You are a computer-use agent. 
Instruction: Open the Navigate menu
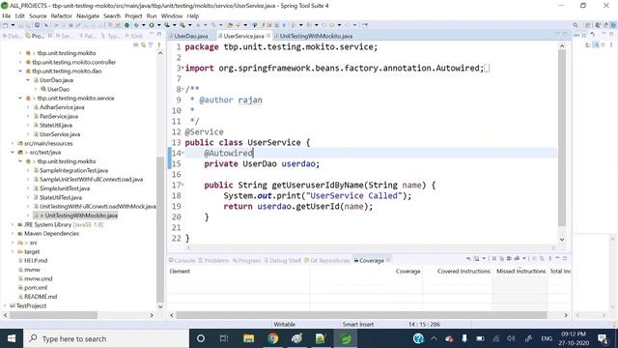point(88,15)
